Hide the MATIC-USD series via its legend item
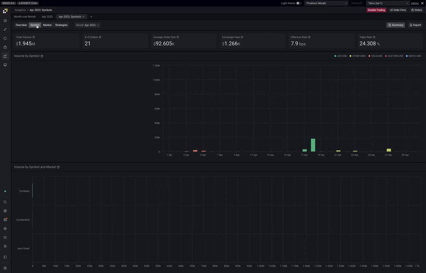The width and height of the screenshot is (426, 273). (414, 56)
